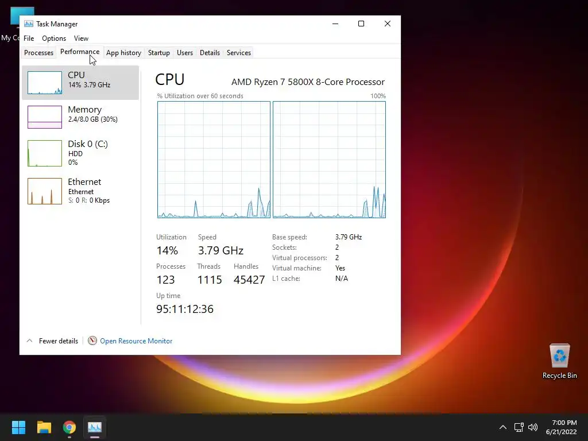Open the Services tab

tap(238, 52)
